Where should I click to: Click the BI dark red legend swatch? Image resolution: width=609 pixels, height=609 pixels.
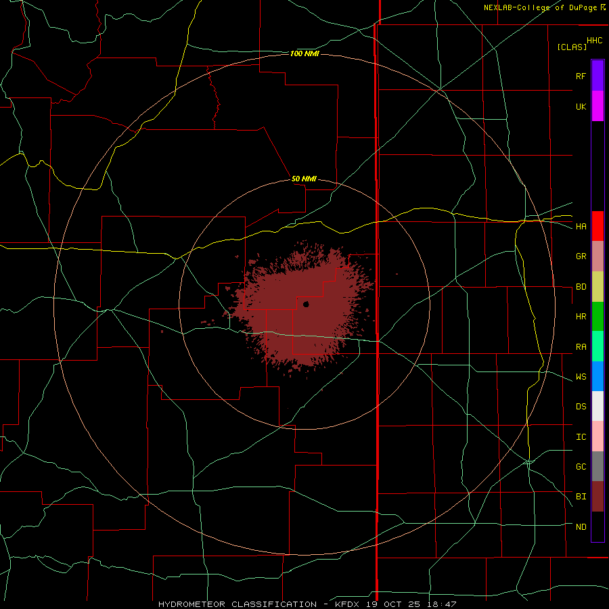point(597,497)
